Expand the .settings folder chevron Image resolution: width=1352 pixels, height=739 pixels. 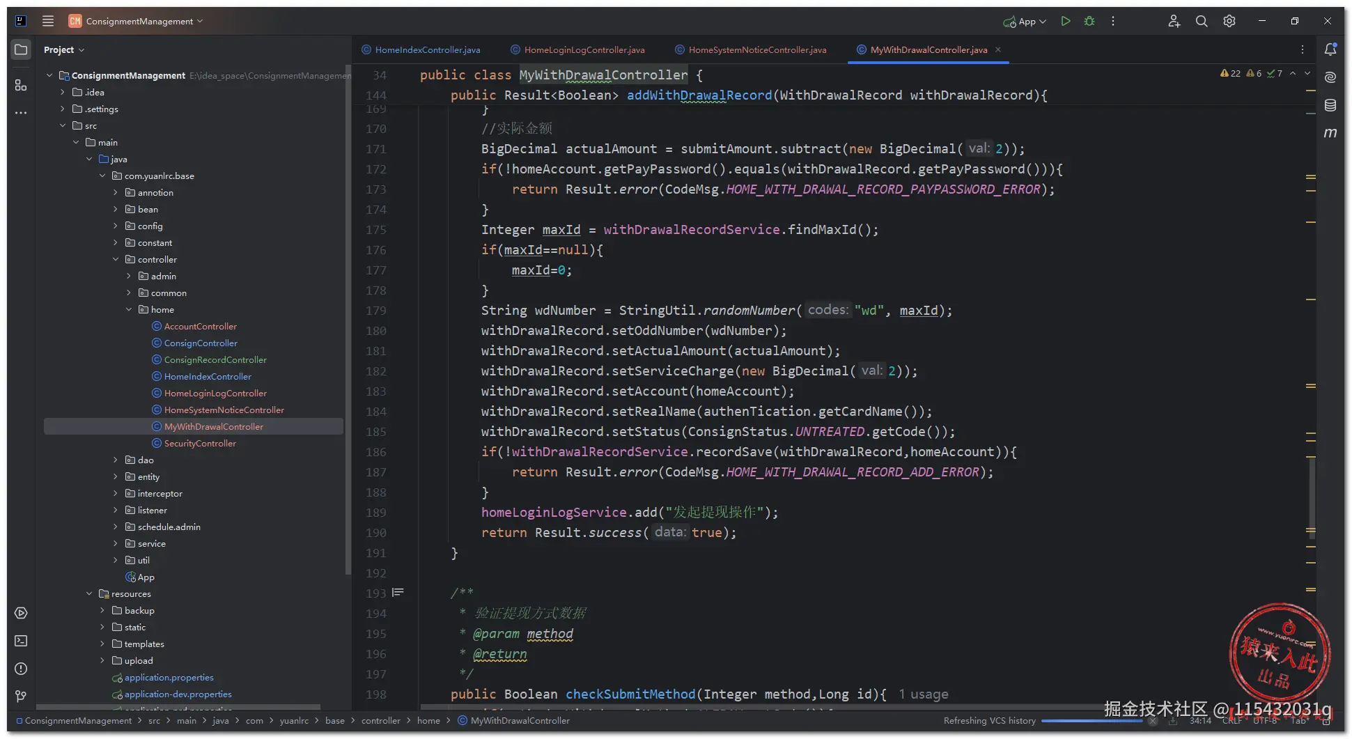click(63, 109)
